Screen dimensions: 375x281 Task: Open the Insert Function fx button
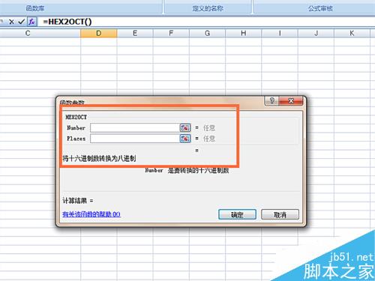[x=31, y=22]
